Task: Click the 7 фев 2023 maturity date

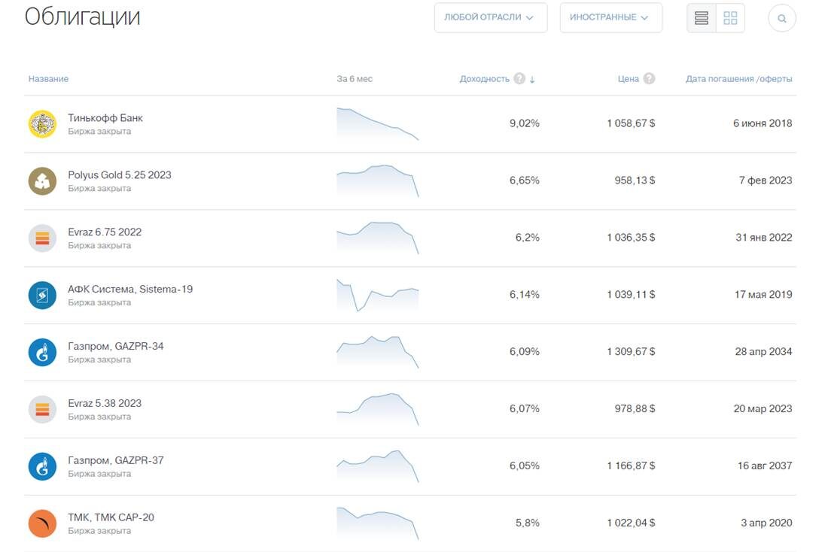Action: point(766,180)
